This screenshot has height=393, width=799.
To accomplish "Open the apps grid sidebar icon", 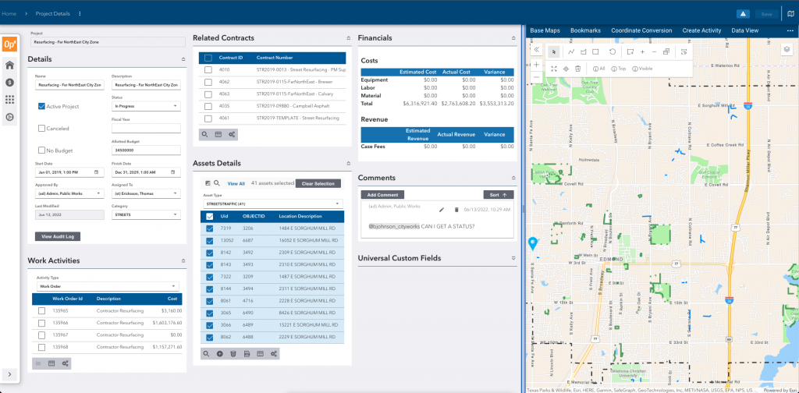I will 11,100.
